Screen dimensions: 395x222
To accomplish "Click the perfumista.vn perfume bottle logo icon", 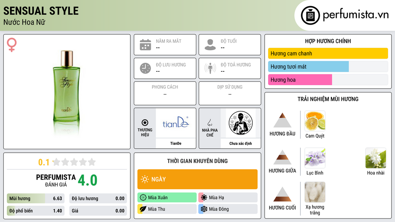I will pyautogui.click(x=310, y=15).
